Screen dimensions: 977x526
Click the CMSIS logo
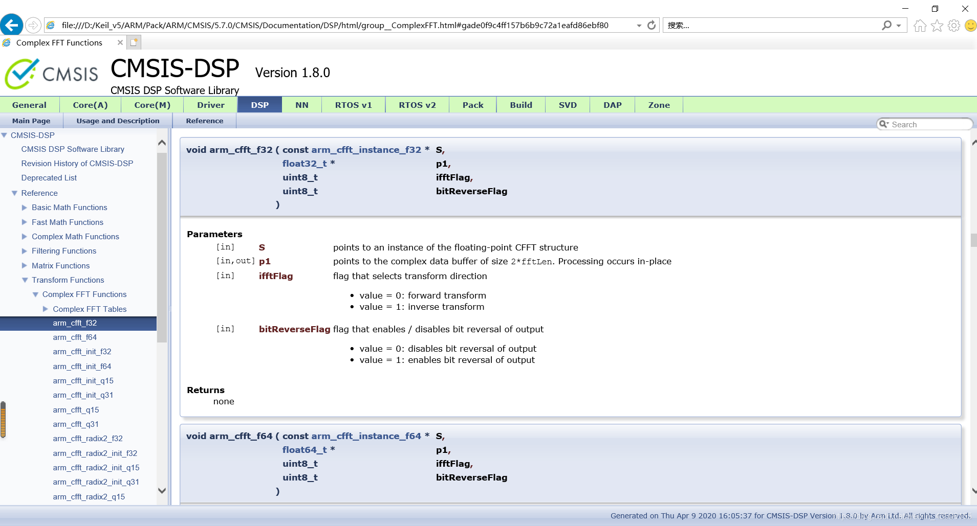51,74
